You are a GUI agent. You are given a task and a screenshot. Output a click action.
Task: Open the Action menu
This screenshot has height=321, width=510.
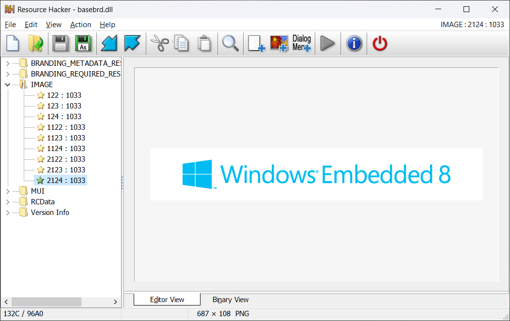(81, 25)
